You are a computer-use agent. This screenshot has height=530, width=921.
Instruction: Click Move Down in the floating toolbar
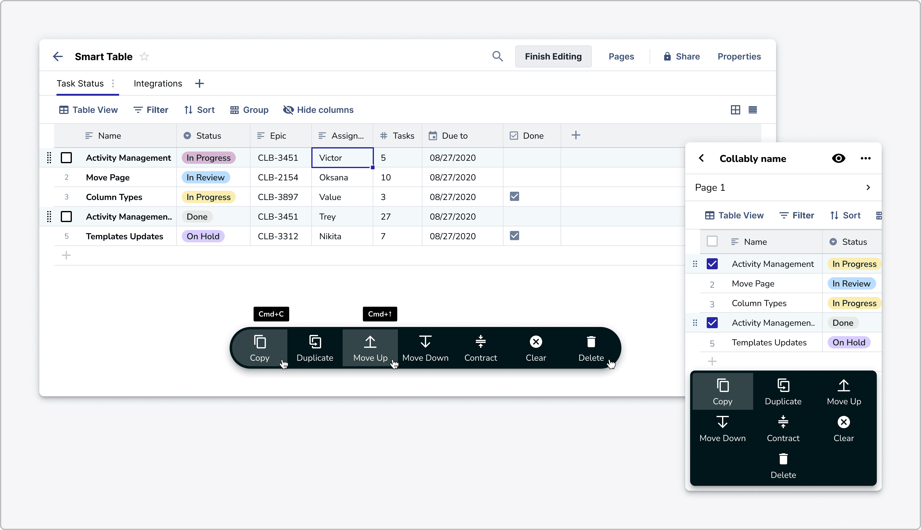(x=425, y=348)
